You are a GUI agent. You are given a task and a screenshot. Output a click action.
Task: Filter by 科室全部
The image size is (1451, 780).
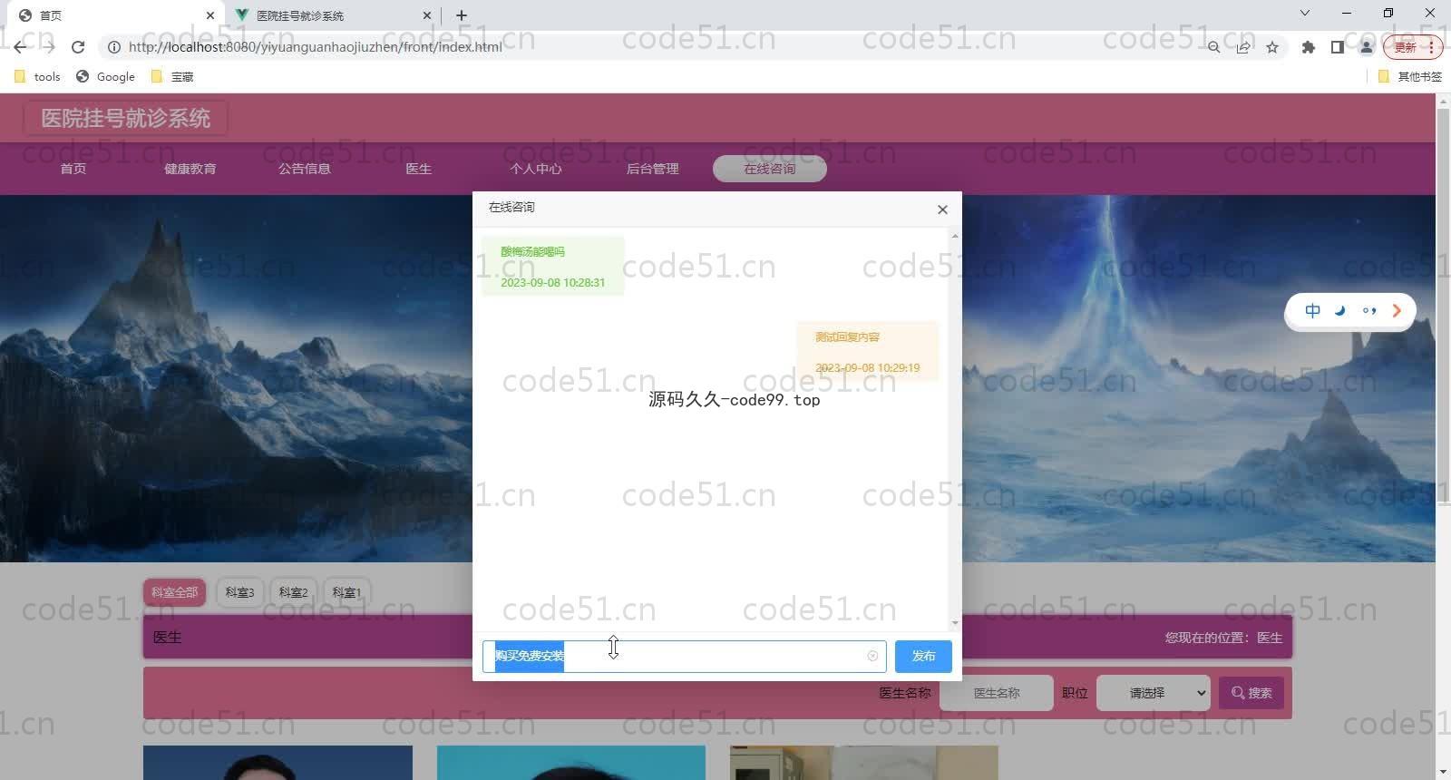pyautogui.click(x=174, y=592)
